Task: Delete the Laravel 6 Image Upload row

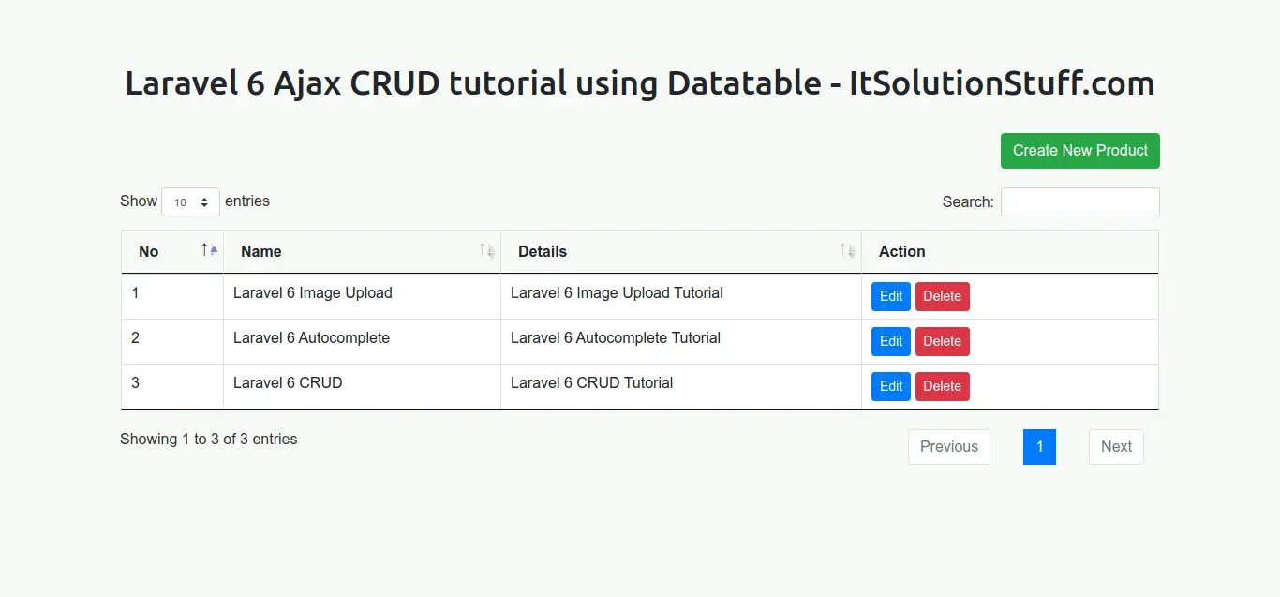Action: coord(942,296)
